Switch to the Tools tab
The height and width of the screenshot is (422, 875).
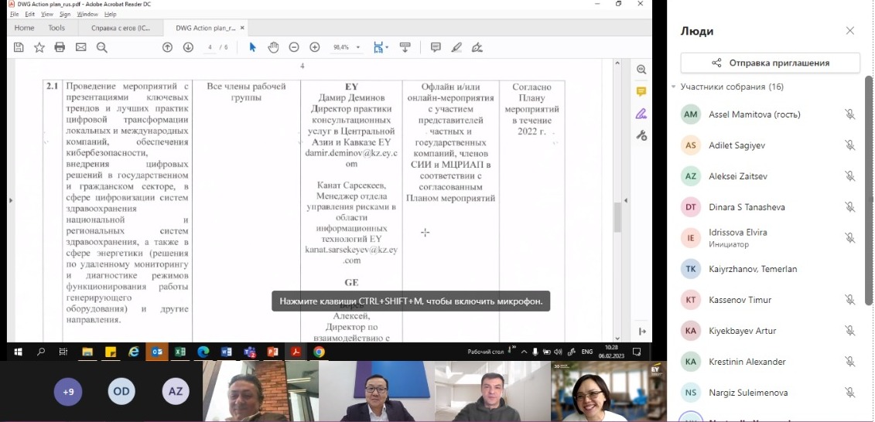(56, 28)
